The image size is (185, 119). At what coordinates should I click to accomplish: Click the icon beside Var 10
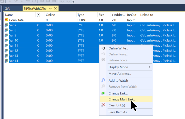[7, 40]
